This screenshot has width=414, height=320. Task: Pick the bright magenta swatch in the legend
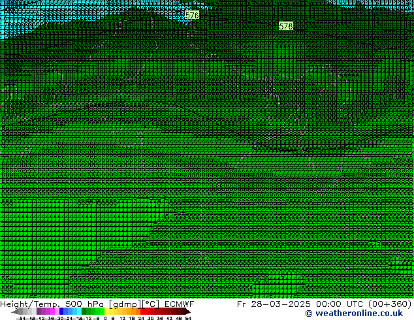[52, 311]
